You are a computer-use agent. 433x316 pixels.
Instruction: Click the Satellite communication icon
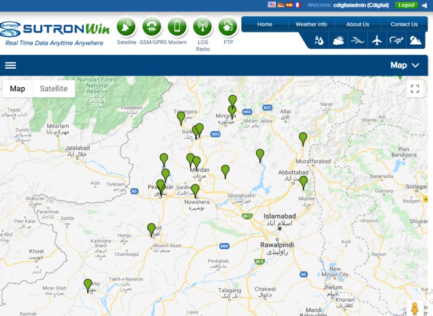point(126,27)
